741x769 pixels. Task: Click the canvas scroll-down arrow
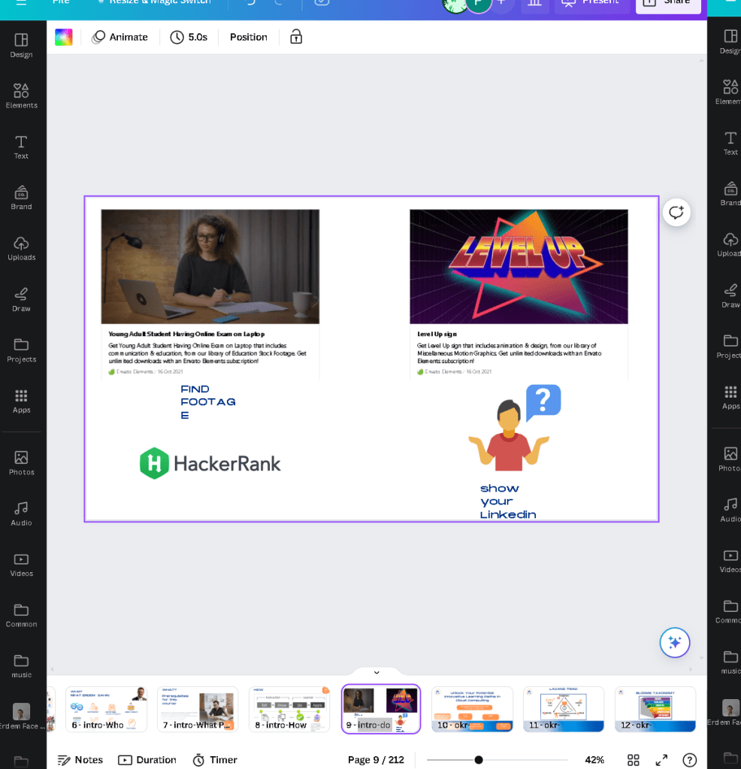point(701,658)
